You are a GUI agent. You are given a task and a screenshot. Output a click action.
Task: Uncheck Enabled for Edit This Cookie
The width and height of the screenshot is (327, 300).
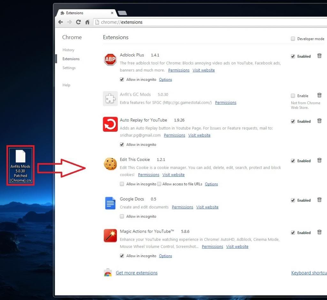pos(293,161)
